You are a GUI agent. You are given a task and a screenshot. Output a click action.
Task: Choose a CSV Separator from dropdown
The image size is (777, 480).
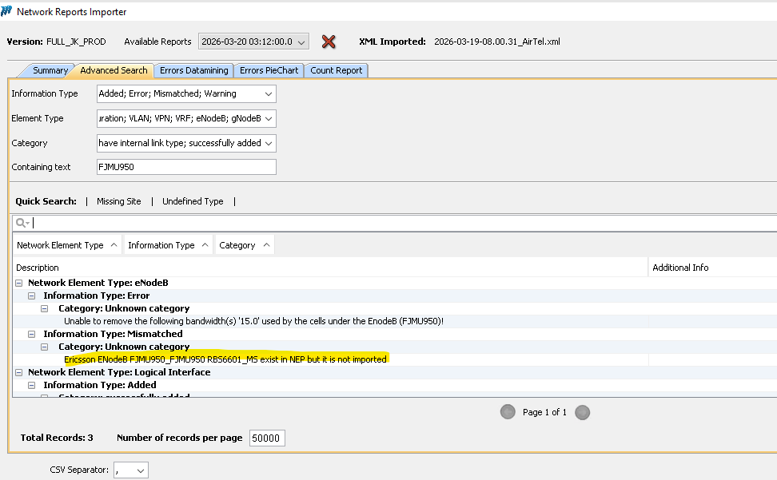[130, 470]
